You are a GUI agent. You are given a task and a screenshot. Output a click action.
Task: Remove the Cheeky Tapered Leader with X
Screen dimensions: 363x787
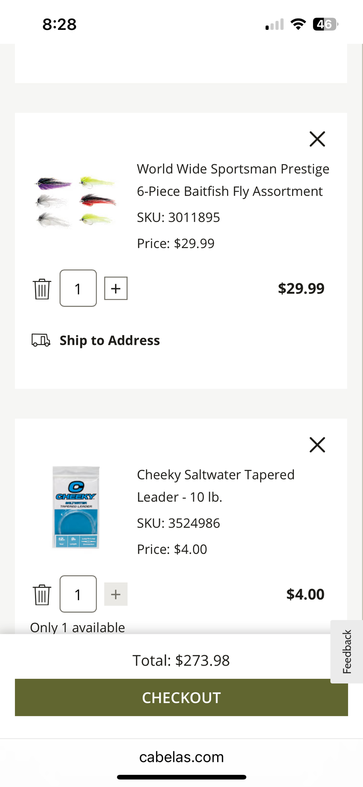click(x=317, y=445)
